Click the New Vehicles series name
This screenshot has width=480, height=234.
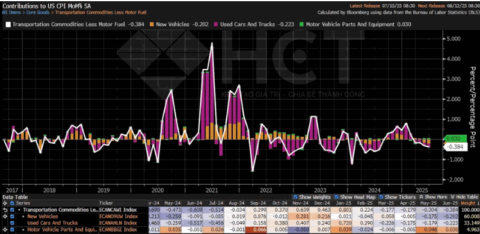coord(43,217)
